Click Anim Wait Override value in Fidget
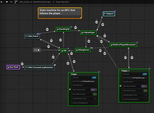Screen dimensions: 154x113 point(95,94)
